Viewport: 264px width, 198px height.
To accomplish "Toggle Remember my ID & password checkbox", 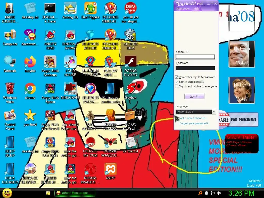I will click(177, 77).
